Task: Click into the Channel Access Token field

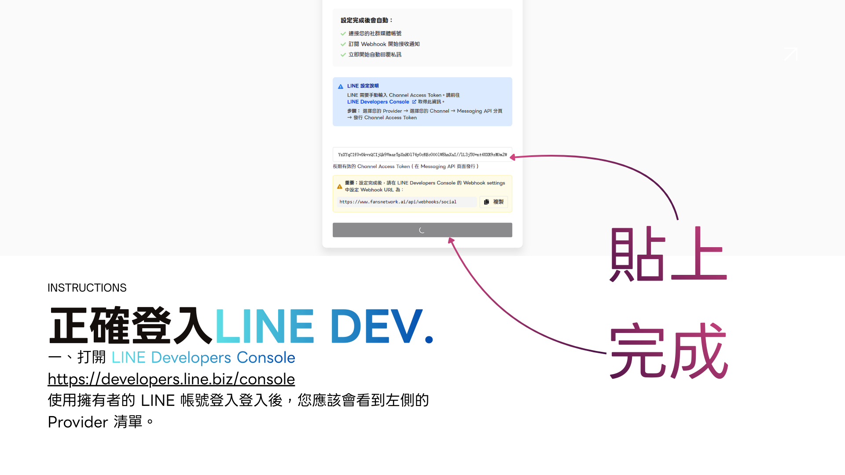Action: pos(422,155)
